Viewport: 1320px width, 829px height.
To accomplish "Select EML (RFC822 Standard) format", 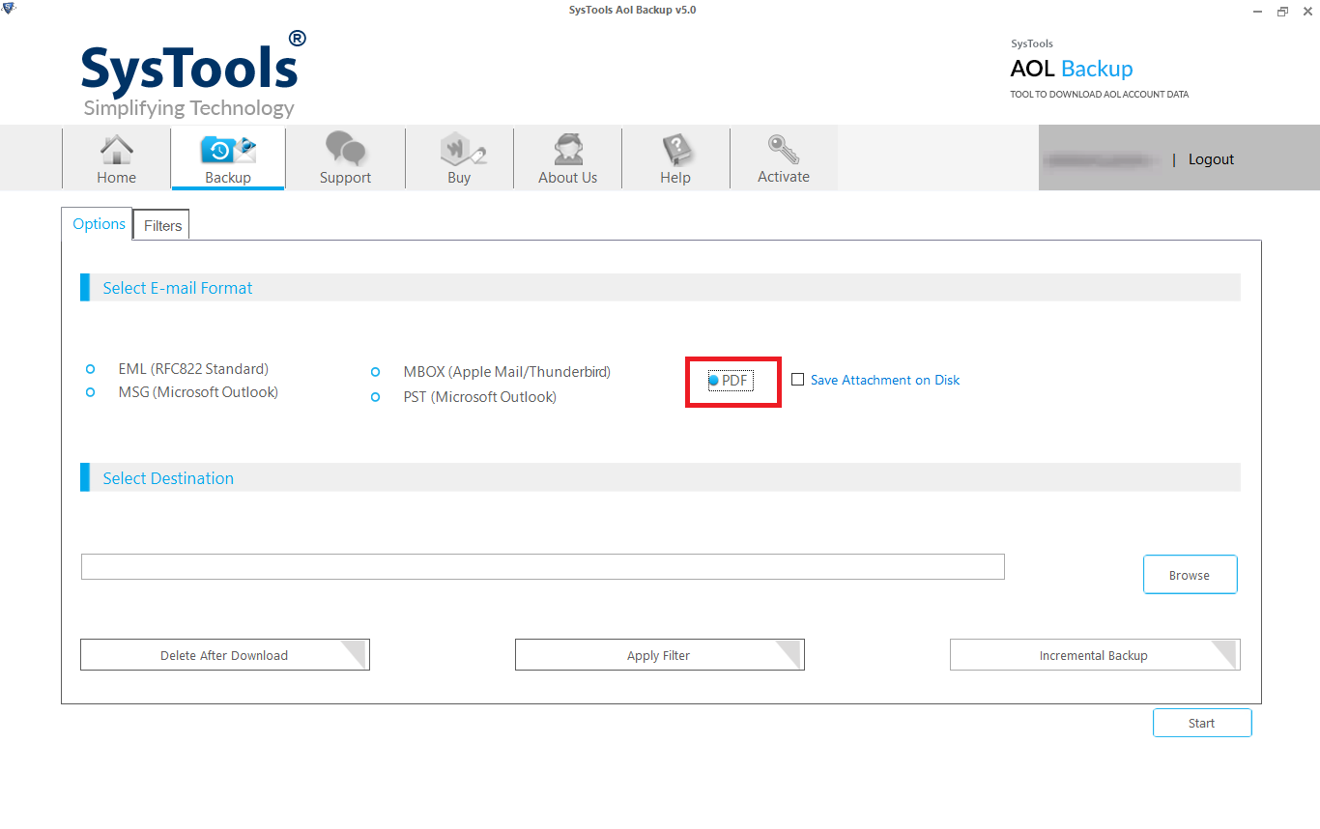I will [91, 369].
